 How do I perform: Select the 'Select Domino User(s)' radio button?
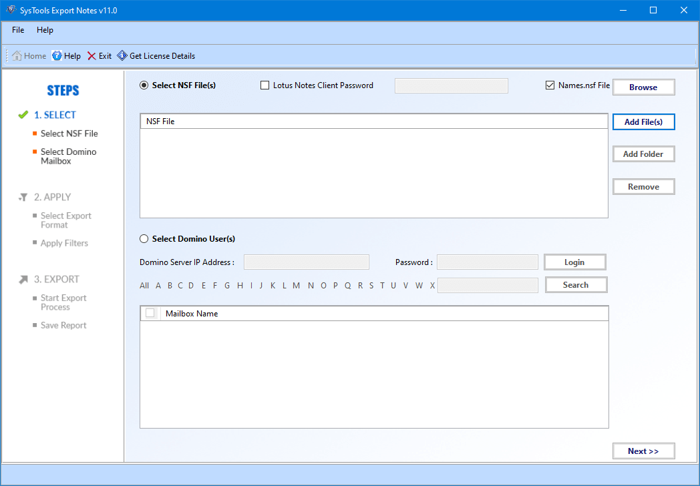(144, 239)
